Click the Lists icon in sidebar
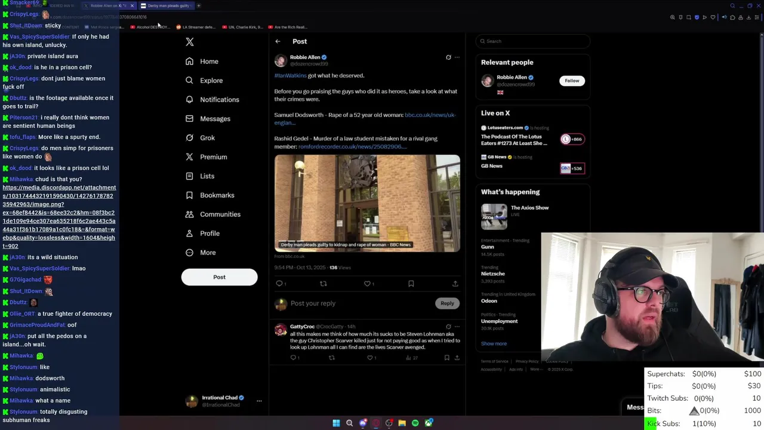The height and width of the screenshot is (430, 764). tap(189, 176)
